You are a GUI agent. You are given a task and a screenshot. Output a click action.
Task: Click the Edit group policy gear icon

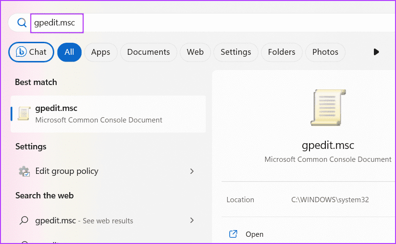point(24,171)
